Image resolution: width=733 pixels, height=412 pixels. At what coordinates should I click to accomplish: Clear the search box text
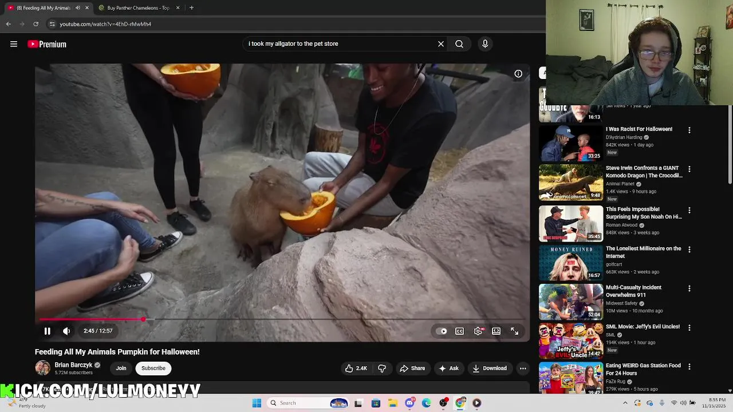coord(441,43)
